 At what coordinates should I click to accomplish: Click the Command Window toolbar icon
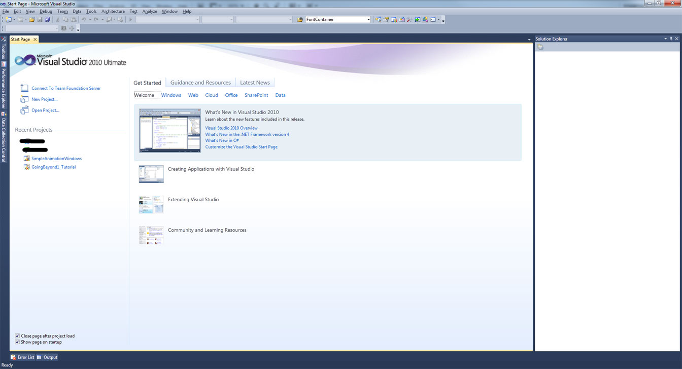coord(433,20)
